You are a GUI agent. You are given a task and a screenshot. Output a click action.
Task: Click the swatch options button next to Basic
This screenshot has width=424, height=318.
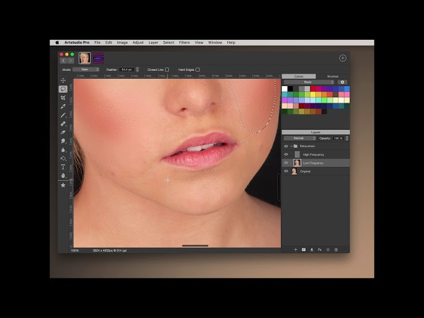tap(343, 82)
